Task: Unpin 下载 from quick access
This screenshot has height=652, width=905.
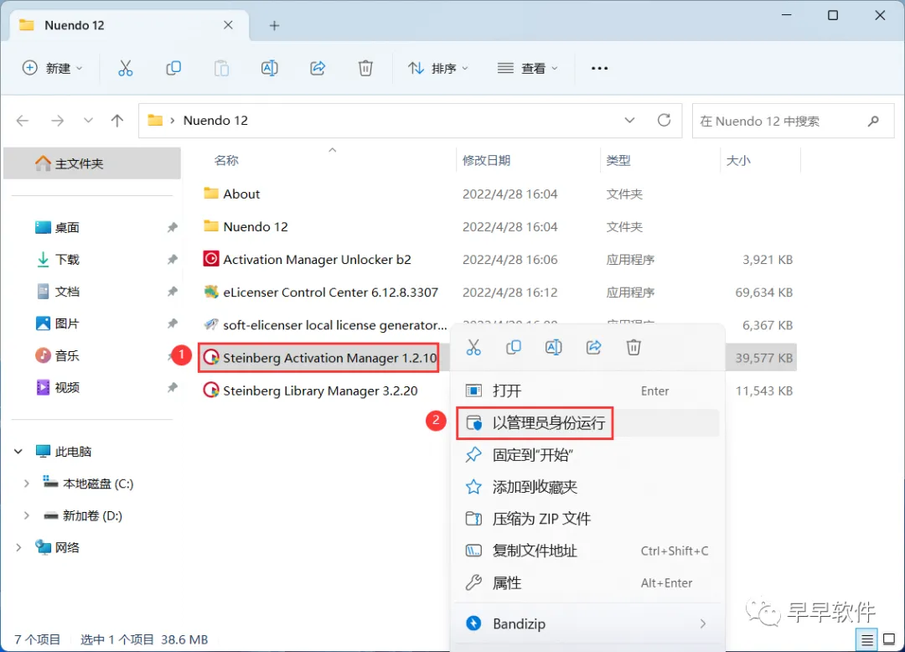Action: [172, 260]
